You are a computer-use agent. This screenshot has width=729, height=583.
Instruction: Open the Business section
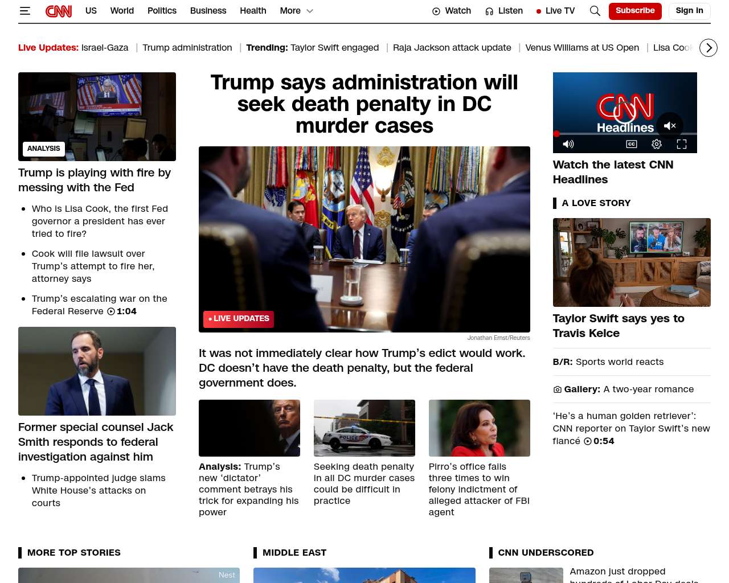(x=208, y=11)
